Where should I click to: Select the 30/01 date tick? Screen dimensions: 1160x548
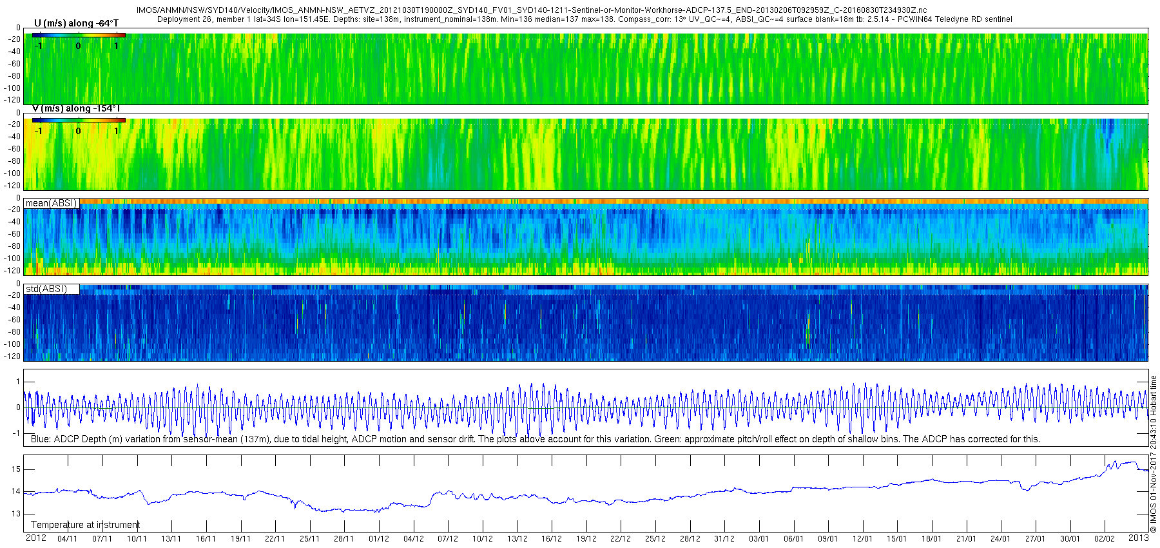1070,539
